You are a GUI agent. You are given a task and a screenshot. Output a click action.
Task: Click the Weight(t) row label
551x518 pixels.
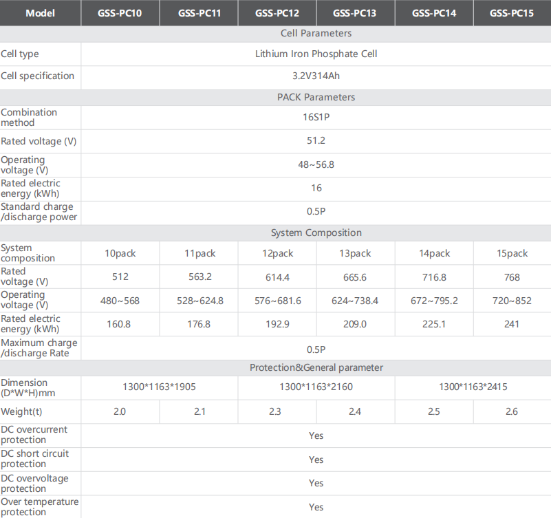click(x=21, y=411)
